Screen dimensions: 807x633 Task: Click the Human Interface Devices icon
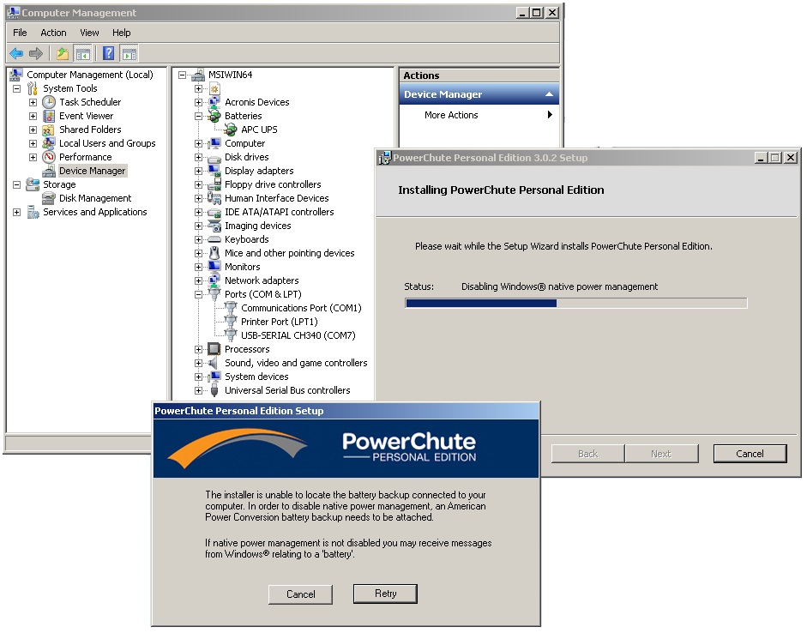[x=214, y=198]
